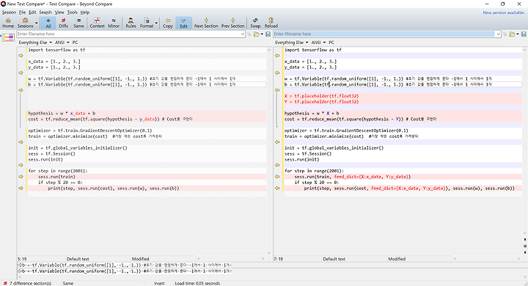Viewport: 528px width, 286px height.
Task: Copy-left arrow beside right print(step, sess.run(cost line
Action: (277, 188)
